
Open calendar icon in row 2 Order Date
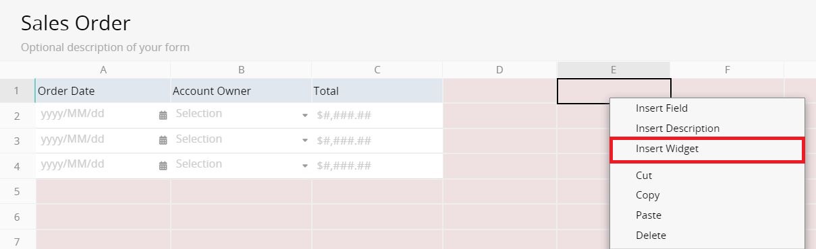click(x=163, y=115)
